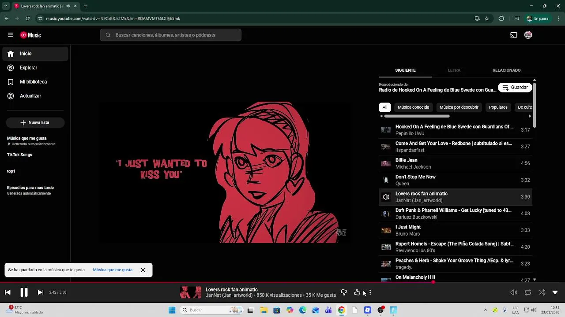Image resolution: width=565 pixels, height=317 pixels.
Task: Open Episodios para más tarde playlist
Action: pos(30,190)
